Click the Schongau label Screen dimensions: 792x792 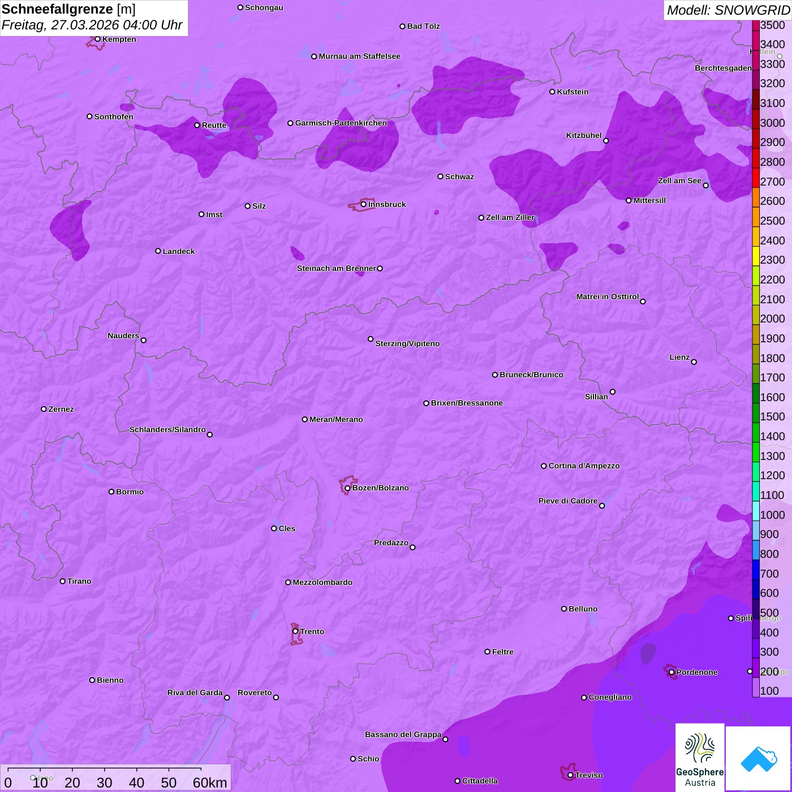coord(264,7)
